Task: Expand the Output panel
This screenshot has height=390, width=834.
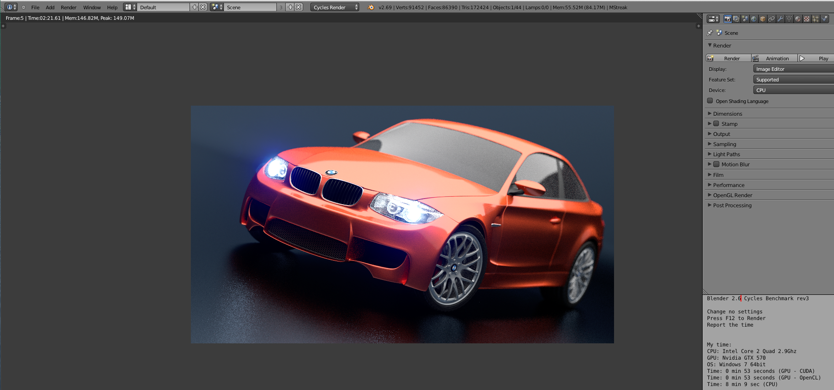Action: coord(710,134)
